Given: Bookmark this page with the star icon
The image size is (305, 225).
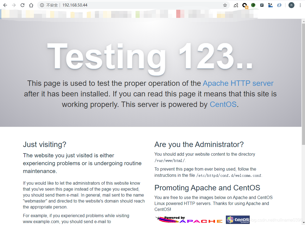Looking at the screenshot, I should pos(225,5).
